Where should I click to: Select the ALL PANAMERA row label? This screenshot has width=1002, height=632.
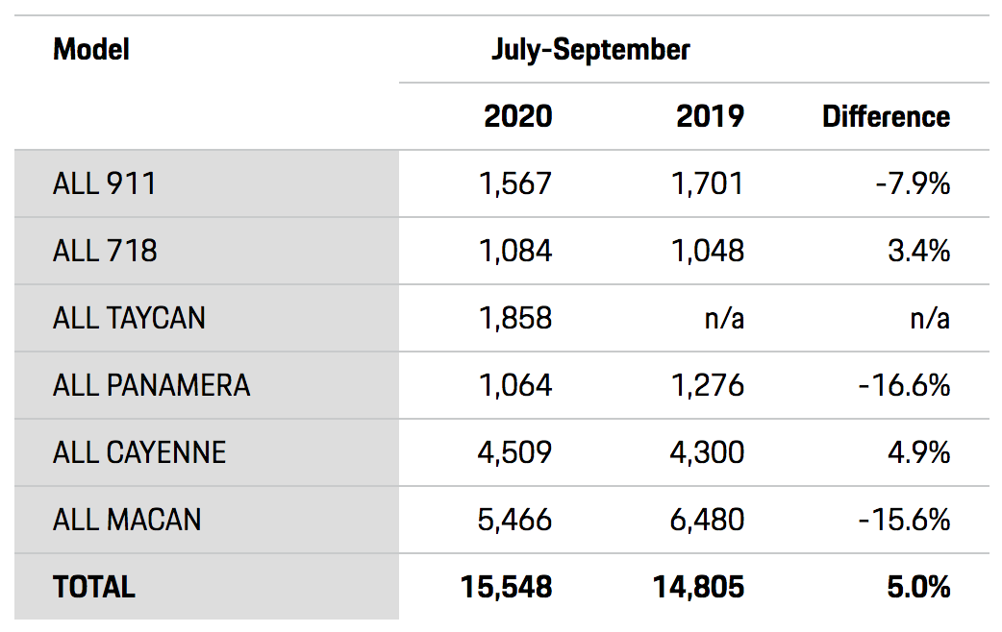coord(151,385)
